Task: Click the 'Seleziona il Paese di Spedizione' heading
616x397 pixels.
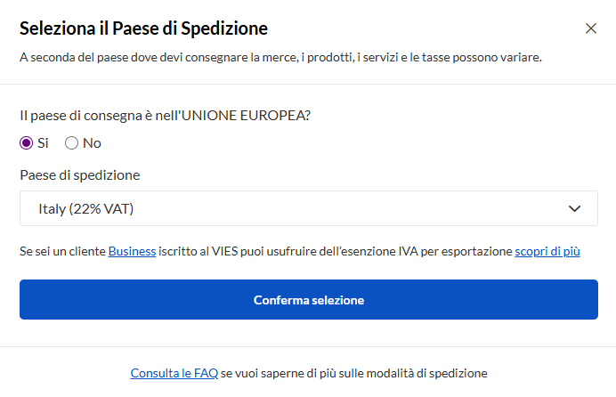Action: [143, 28]
